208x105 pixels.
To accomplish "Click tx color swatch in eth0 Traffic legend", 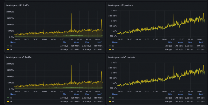I will [x=8, y=101].
